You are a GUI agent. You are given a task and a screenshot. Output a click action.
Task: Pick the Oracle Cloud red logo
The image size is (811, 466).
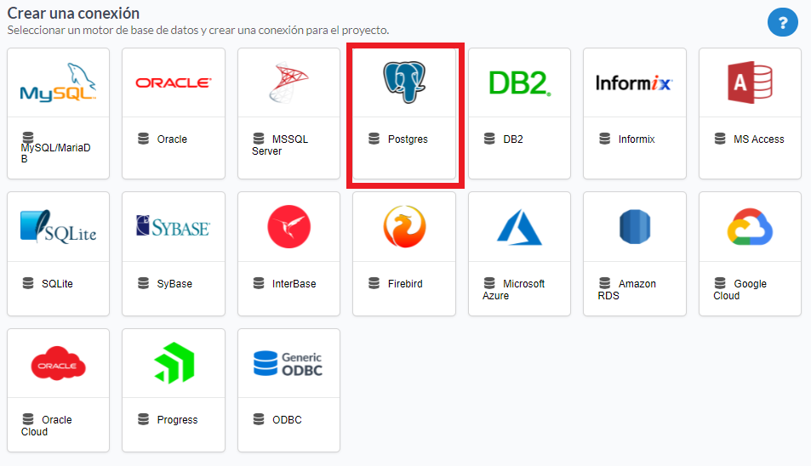58,363
